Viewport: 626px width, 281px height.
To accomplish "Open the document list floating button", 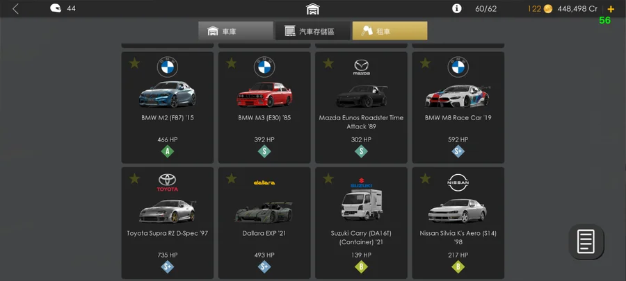I will tap(586, 241).
